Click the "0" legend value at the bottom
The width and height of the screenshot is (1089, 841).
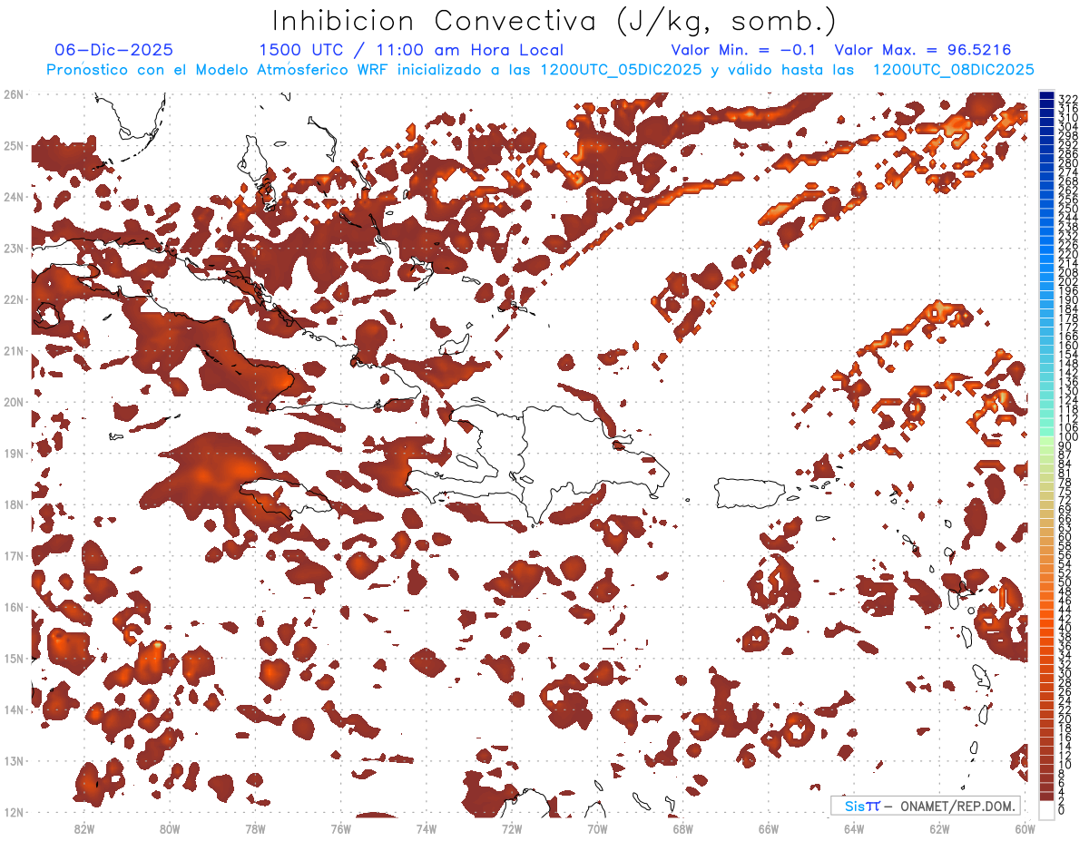1062,810
